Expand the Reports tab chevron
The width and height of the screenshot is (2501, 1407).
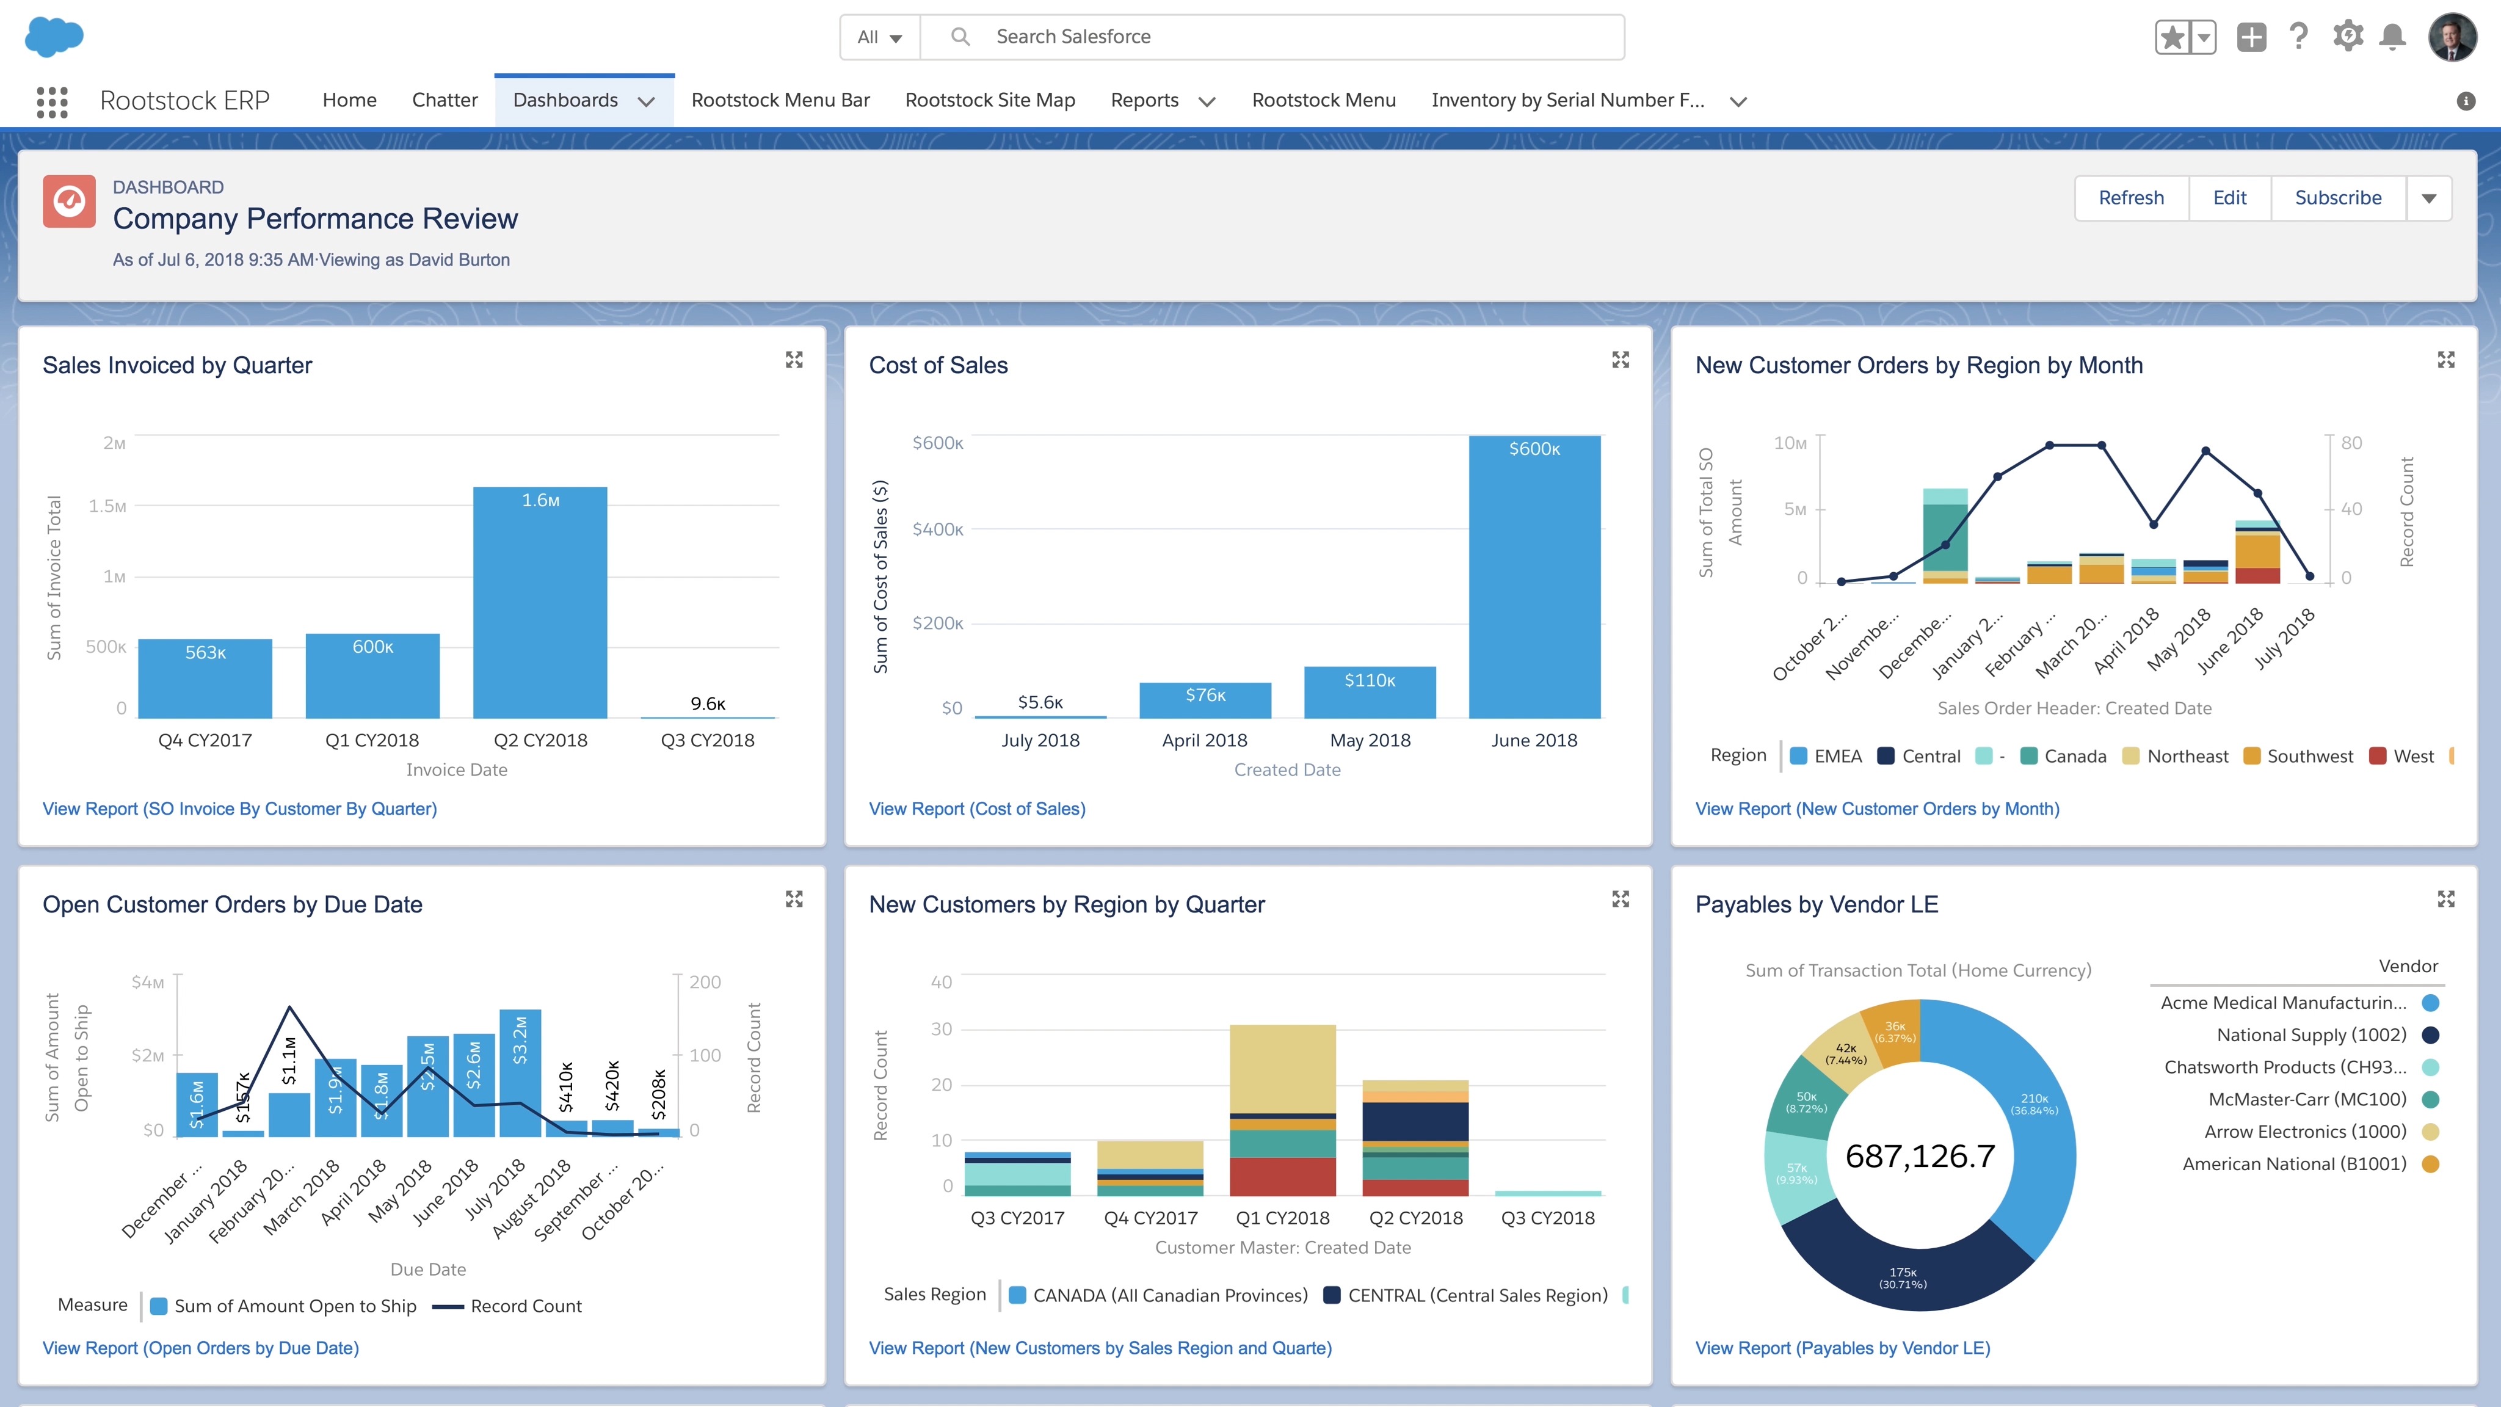(1207, 101)
